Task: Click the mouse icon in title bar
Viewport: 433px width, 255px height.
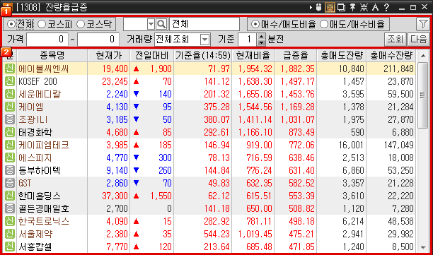Action: click(x=318, y=7)
